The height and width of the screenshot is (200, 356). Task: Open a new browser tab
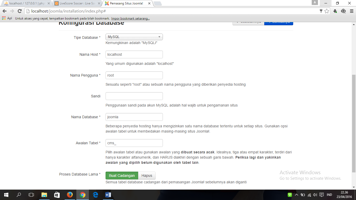click(158, 3)
